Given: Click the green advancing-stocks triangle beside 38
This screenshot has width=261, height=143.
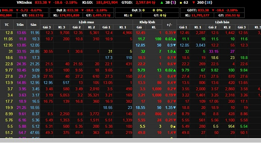Looking at the screenshot, I should 161,3.
